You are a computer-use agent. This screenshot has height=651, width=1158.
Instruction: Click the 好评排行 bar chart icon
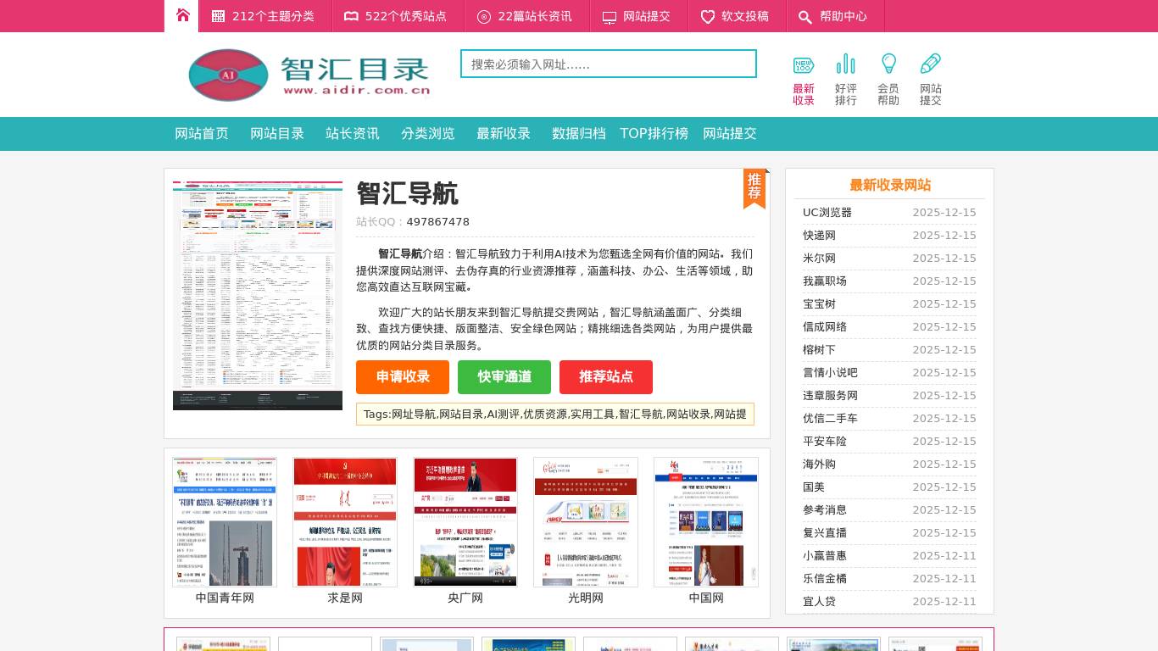pyautogui.click(x=846, y=64)
